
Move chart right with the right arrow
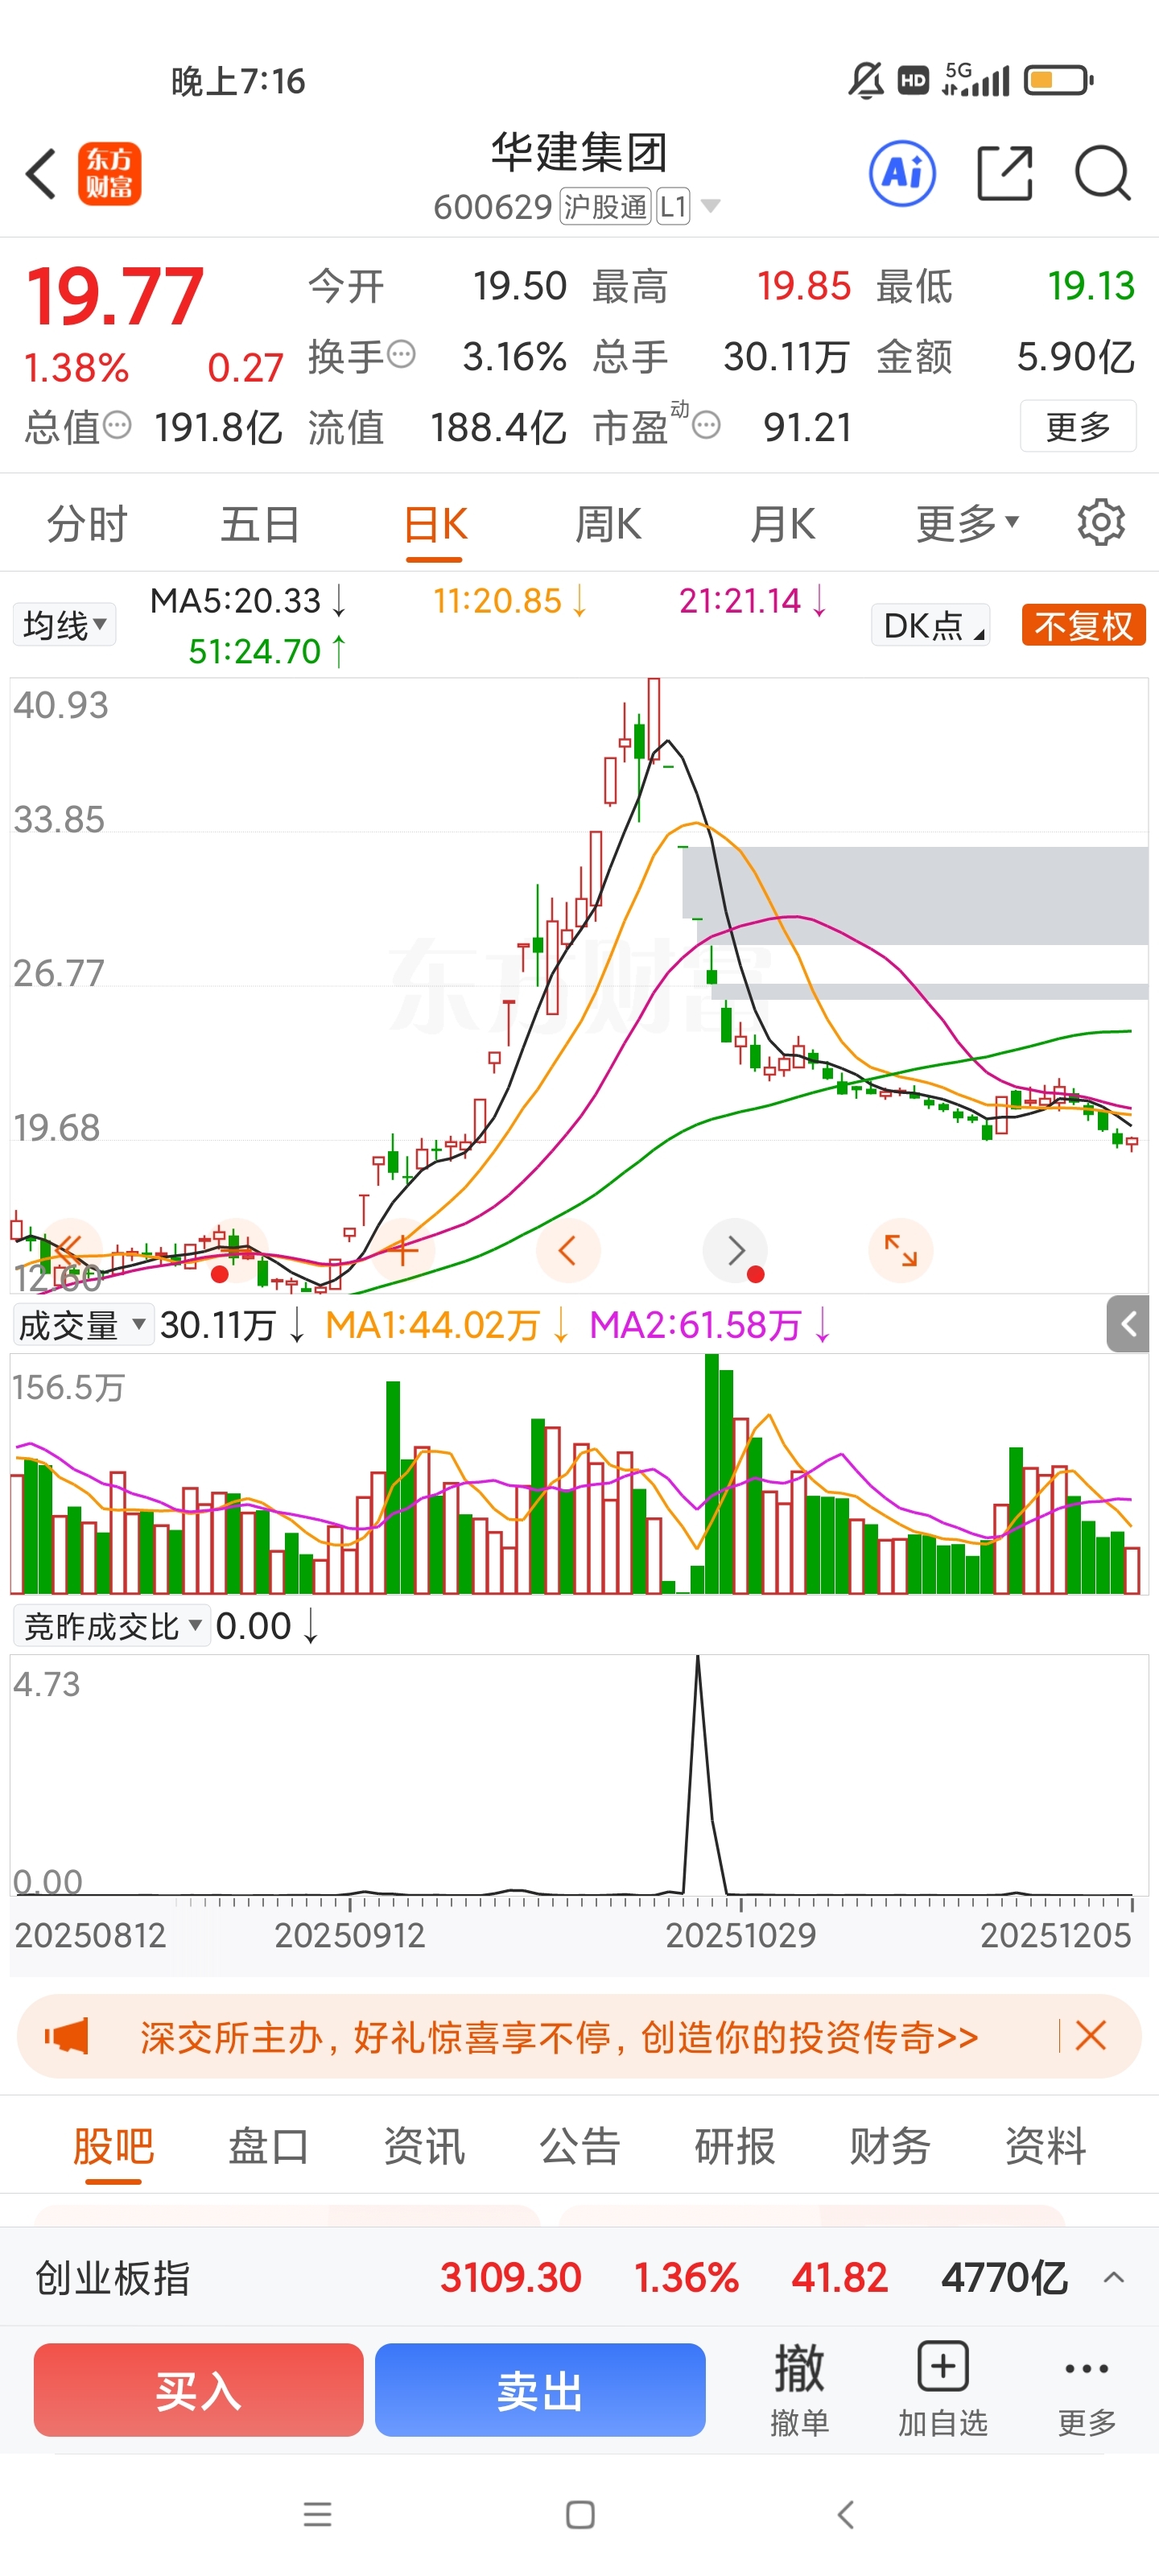tap(735, 1249)
